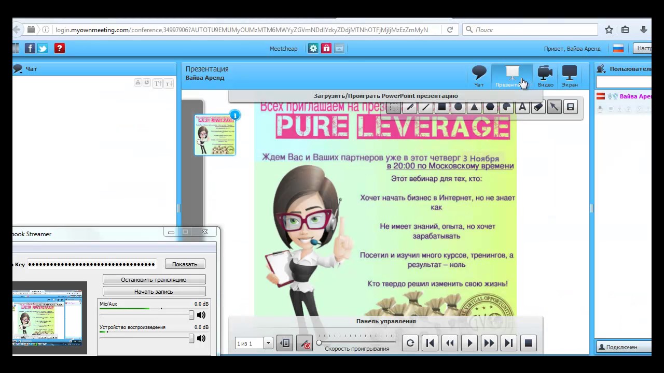Image resolution: width=664 pixels, height=373 pixels.
Task: Click the Meetcheap label
Action: (283, 49)
